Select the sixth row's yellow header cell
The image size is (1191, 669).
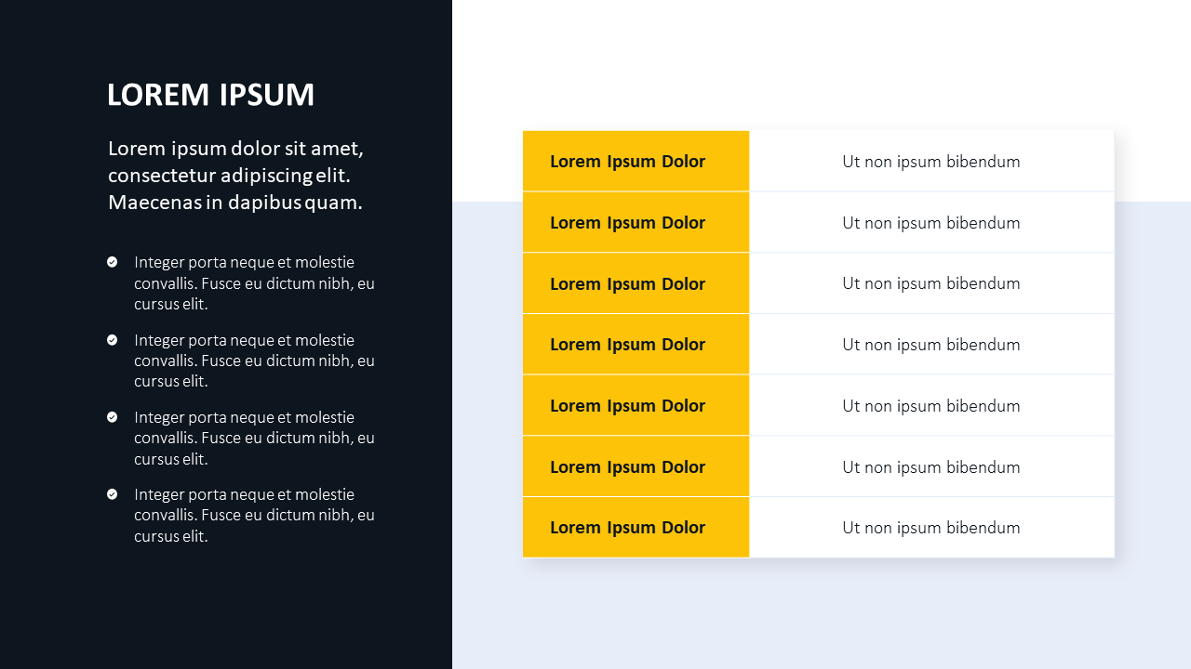pyautogui.click(x=636, y=466)
